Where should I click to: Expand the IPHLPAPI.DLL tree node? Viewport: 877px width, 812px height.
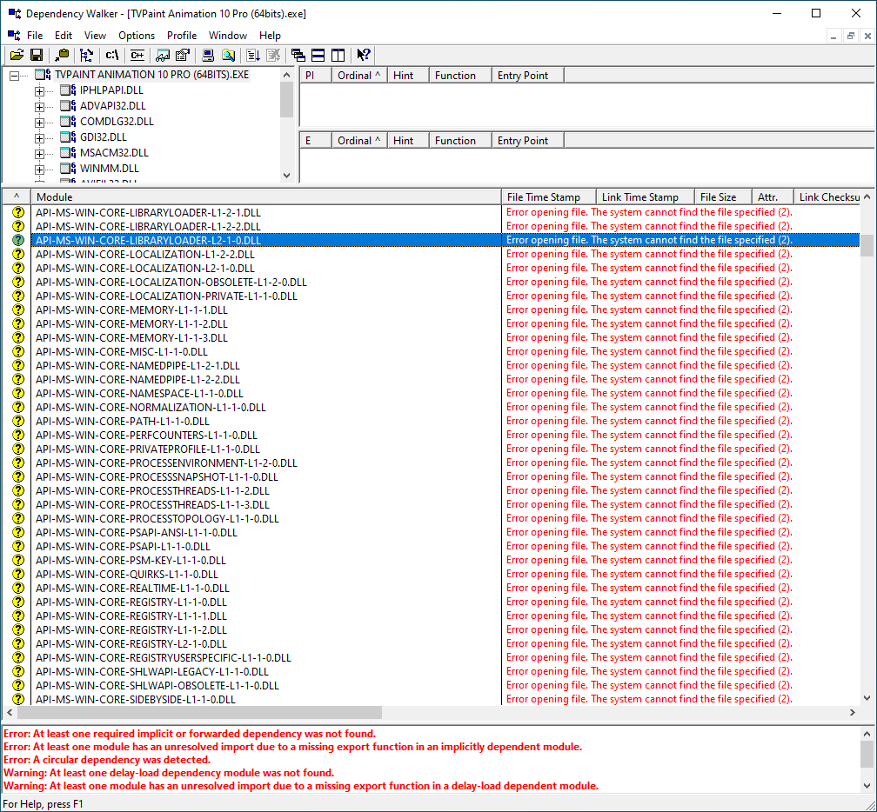(39, 91)
